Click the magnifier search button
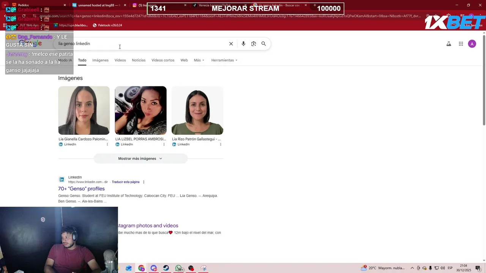The height and width of the screenshot is (273, 486). click(264, 44)
